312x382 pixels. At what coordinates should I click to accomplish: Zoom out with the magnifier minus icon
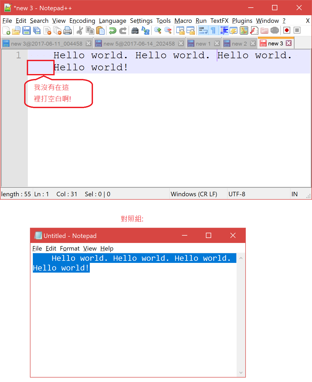click(x=168, y=31)
